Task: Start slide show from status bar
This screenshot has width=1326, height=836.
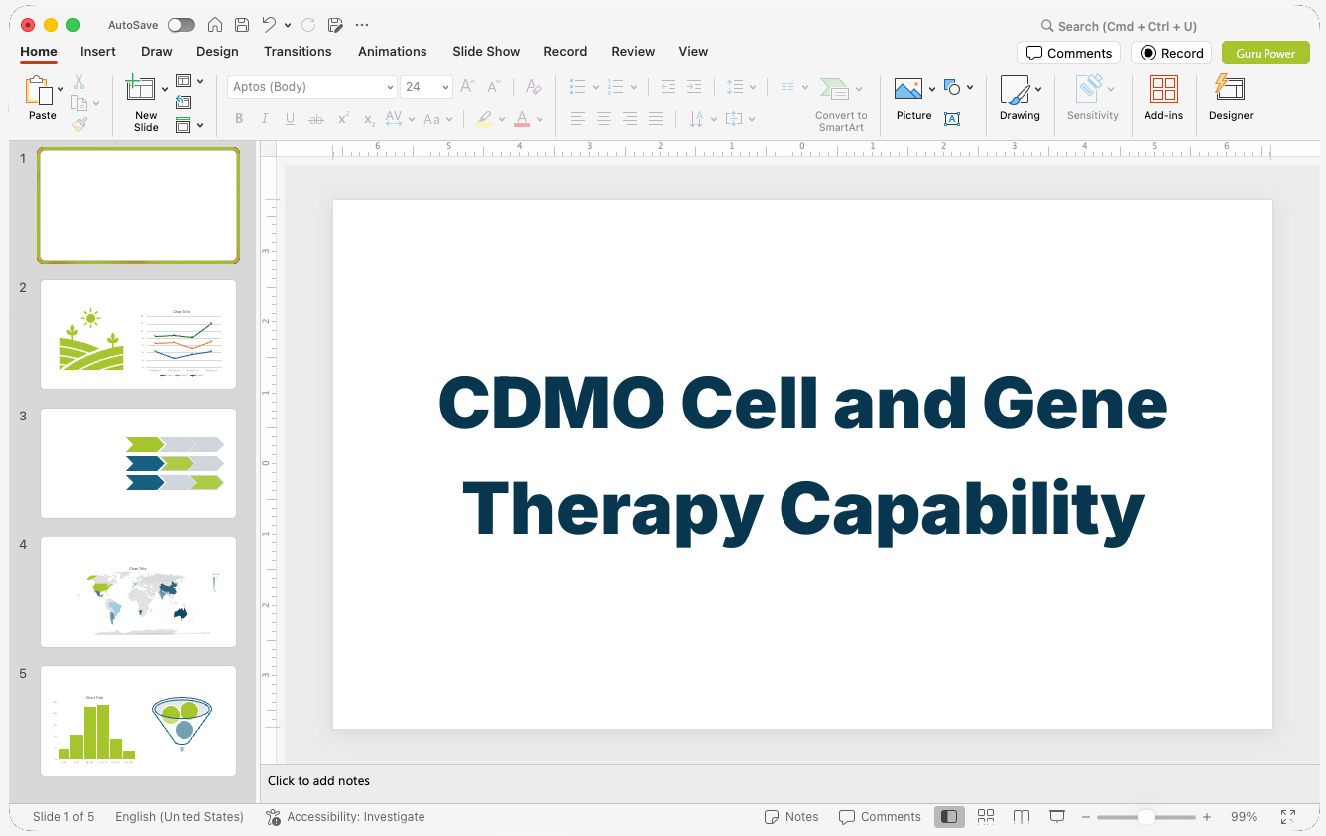Action: (1057, 817)
